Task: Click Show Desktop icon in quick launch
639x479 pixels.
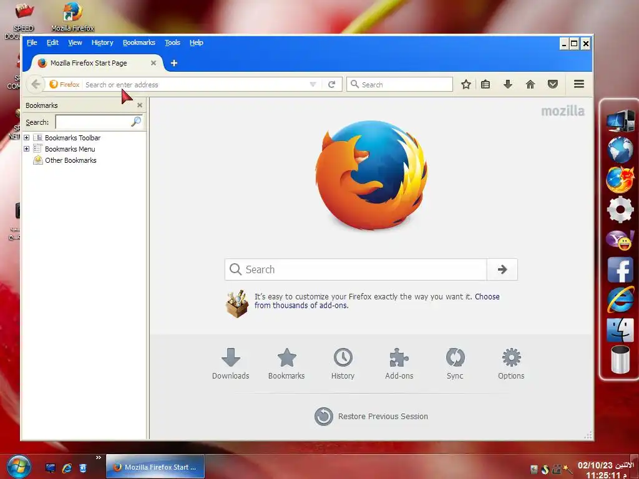Action: click(51, 468)
